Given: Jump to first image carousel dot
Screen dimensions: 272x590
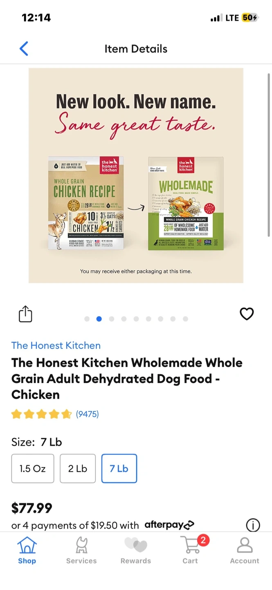Looking at the screenshot, I should point(87,319).
